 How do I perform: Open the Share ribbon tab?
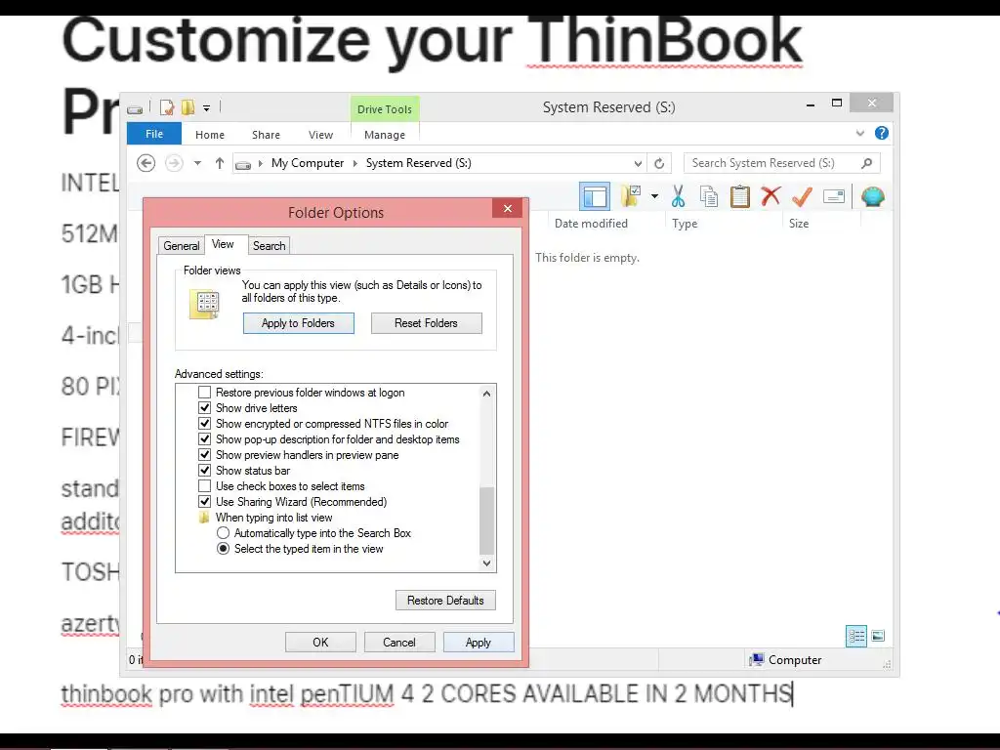(x=266, y=135)
